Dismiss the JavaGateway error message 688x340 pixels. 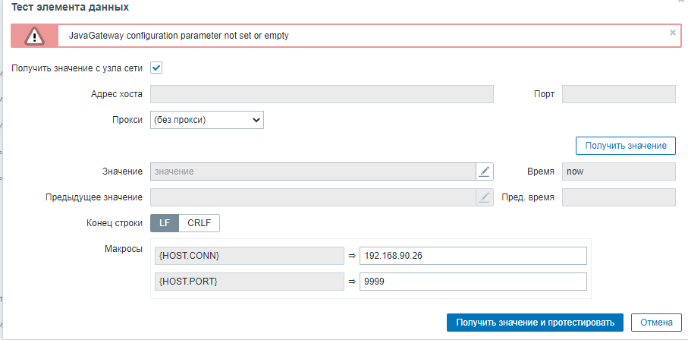(x=672, y=33)
